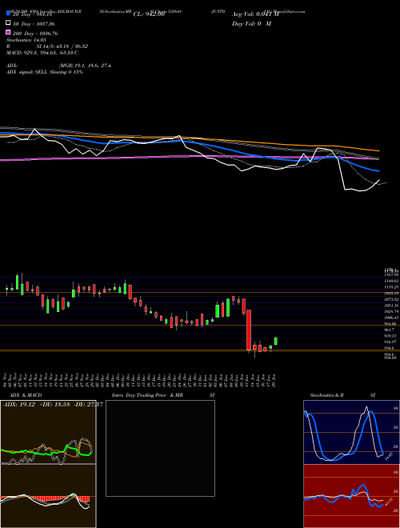
Task: Click the 'CL: 942.00' closing price label
Action: tap(149, 14)
